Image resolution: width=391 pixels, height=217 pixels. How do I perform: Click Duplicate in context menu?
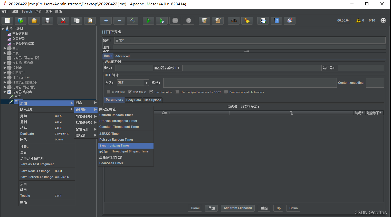(x=47, y=134)
